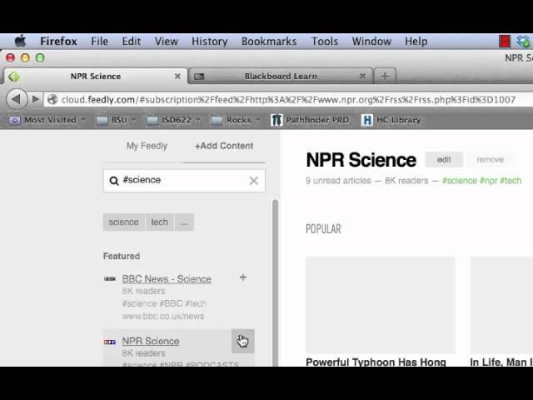
Task: Click the #science #BBC #tech tags text
Action: coord(164,303)
